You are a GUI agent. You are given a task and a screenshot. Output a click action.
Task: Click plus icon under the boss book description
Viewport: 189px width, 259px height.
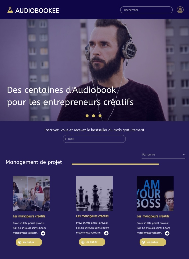click(167, 233)
